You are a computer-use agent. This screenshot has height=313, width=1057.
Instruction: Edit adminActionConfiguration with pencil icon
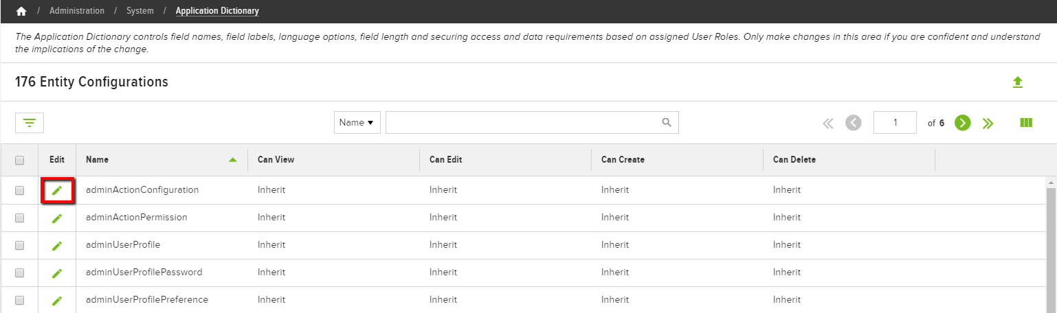coord(57,190)
